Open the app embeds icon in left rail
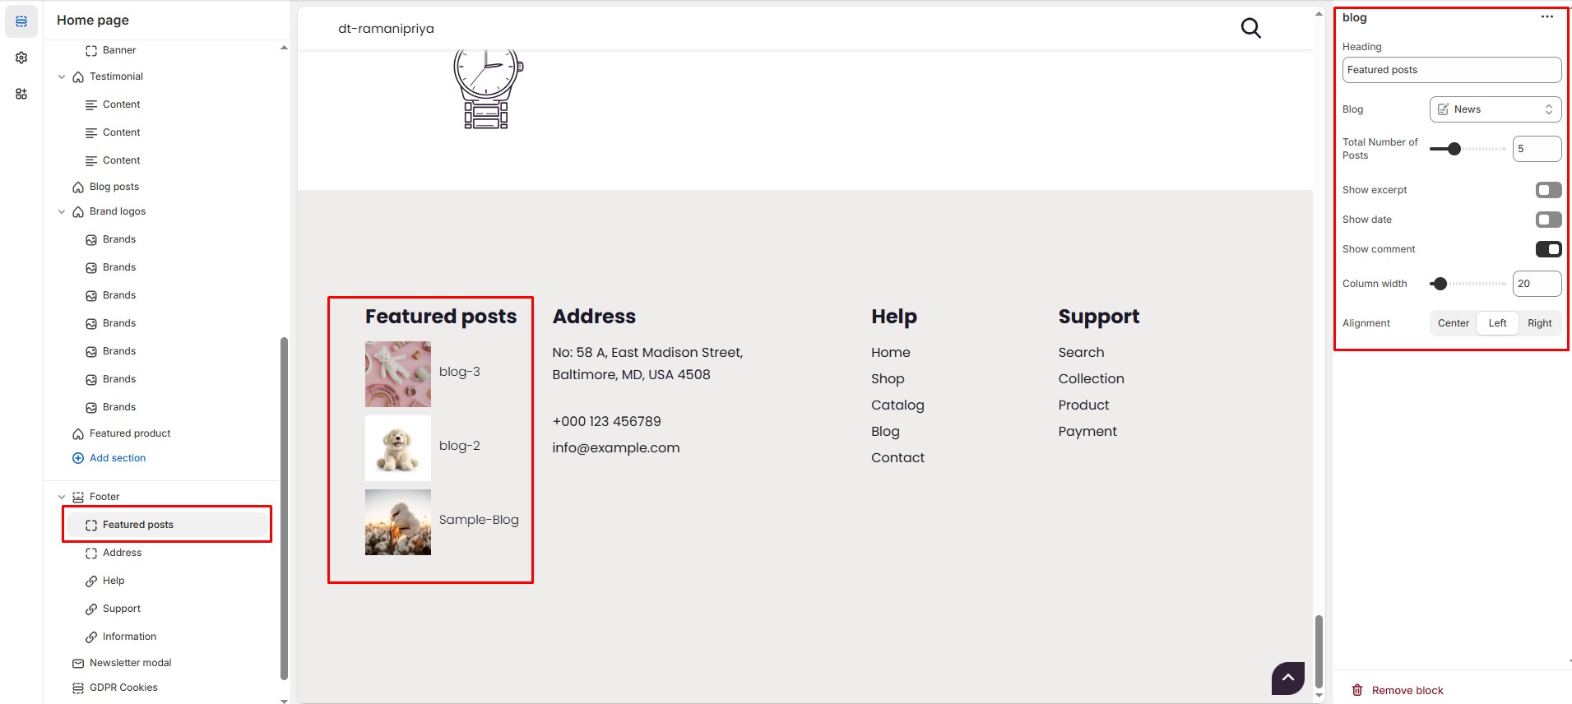Viewport: 1572px width, 704px height. tap(21, 94)
